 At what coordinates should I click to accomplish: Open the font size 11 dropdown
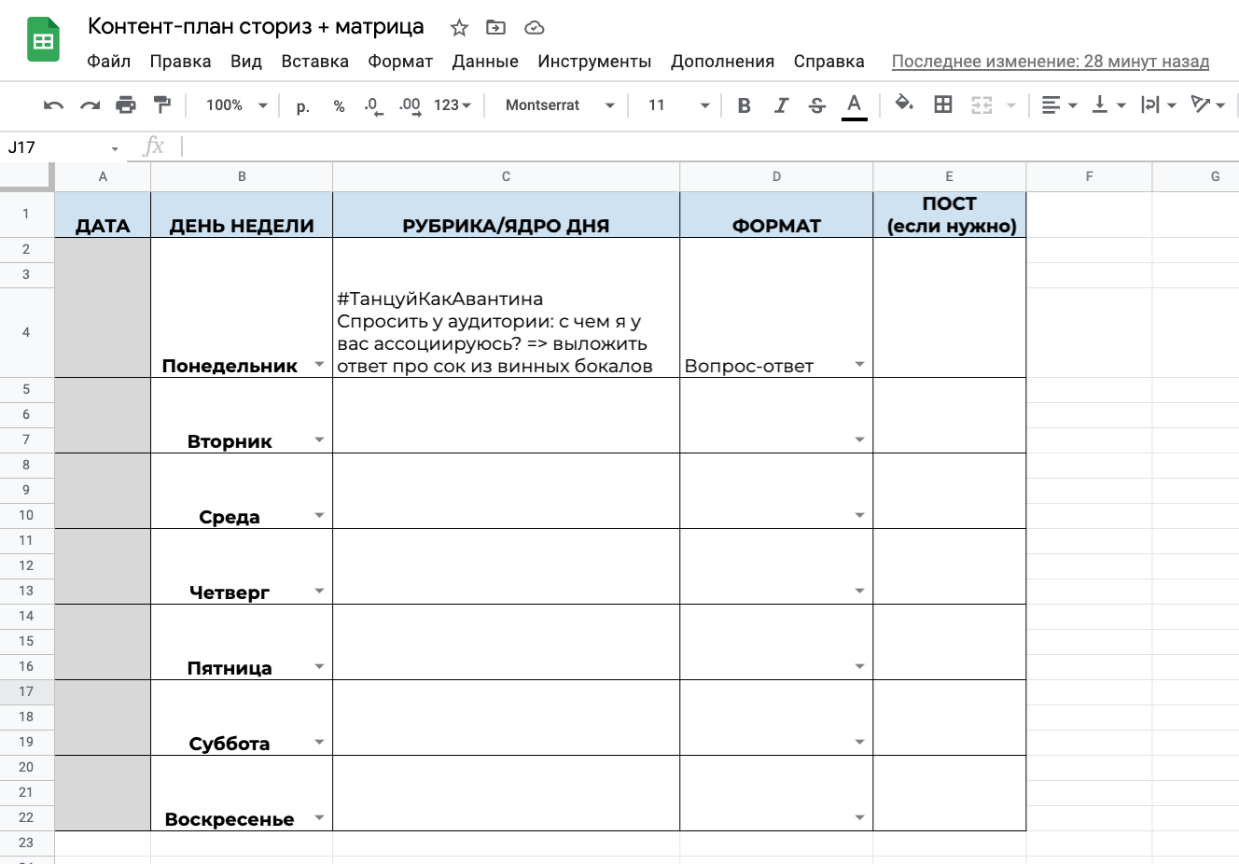click(678, 105)
